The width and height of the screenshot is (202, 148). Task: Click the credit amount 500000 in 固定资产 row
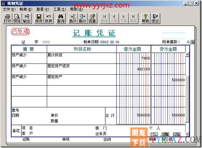pyautogui.click(x=178, y=80)
